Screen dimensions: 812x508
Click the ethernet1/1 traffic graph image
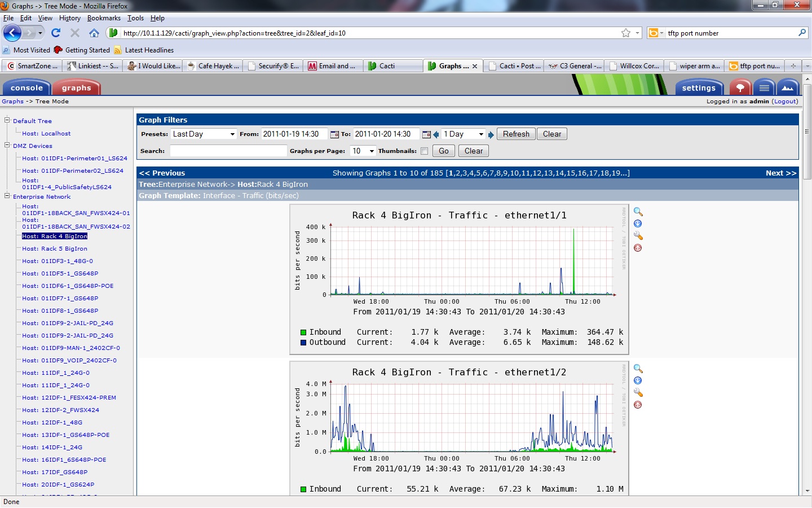point(459,279)
